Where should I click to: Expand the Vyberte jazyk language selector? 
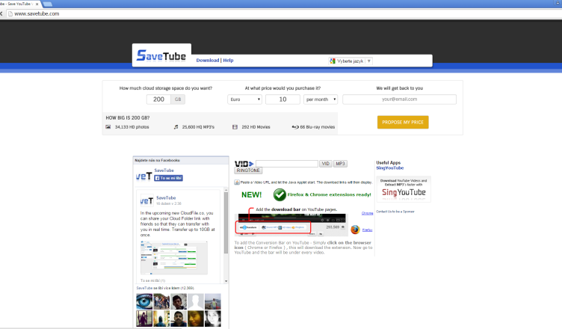coord(351,61)
